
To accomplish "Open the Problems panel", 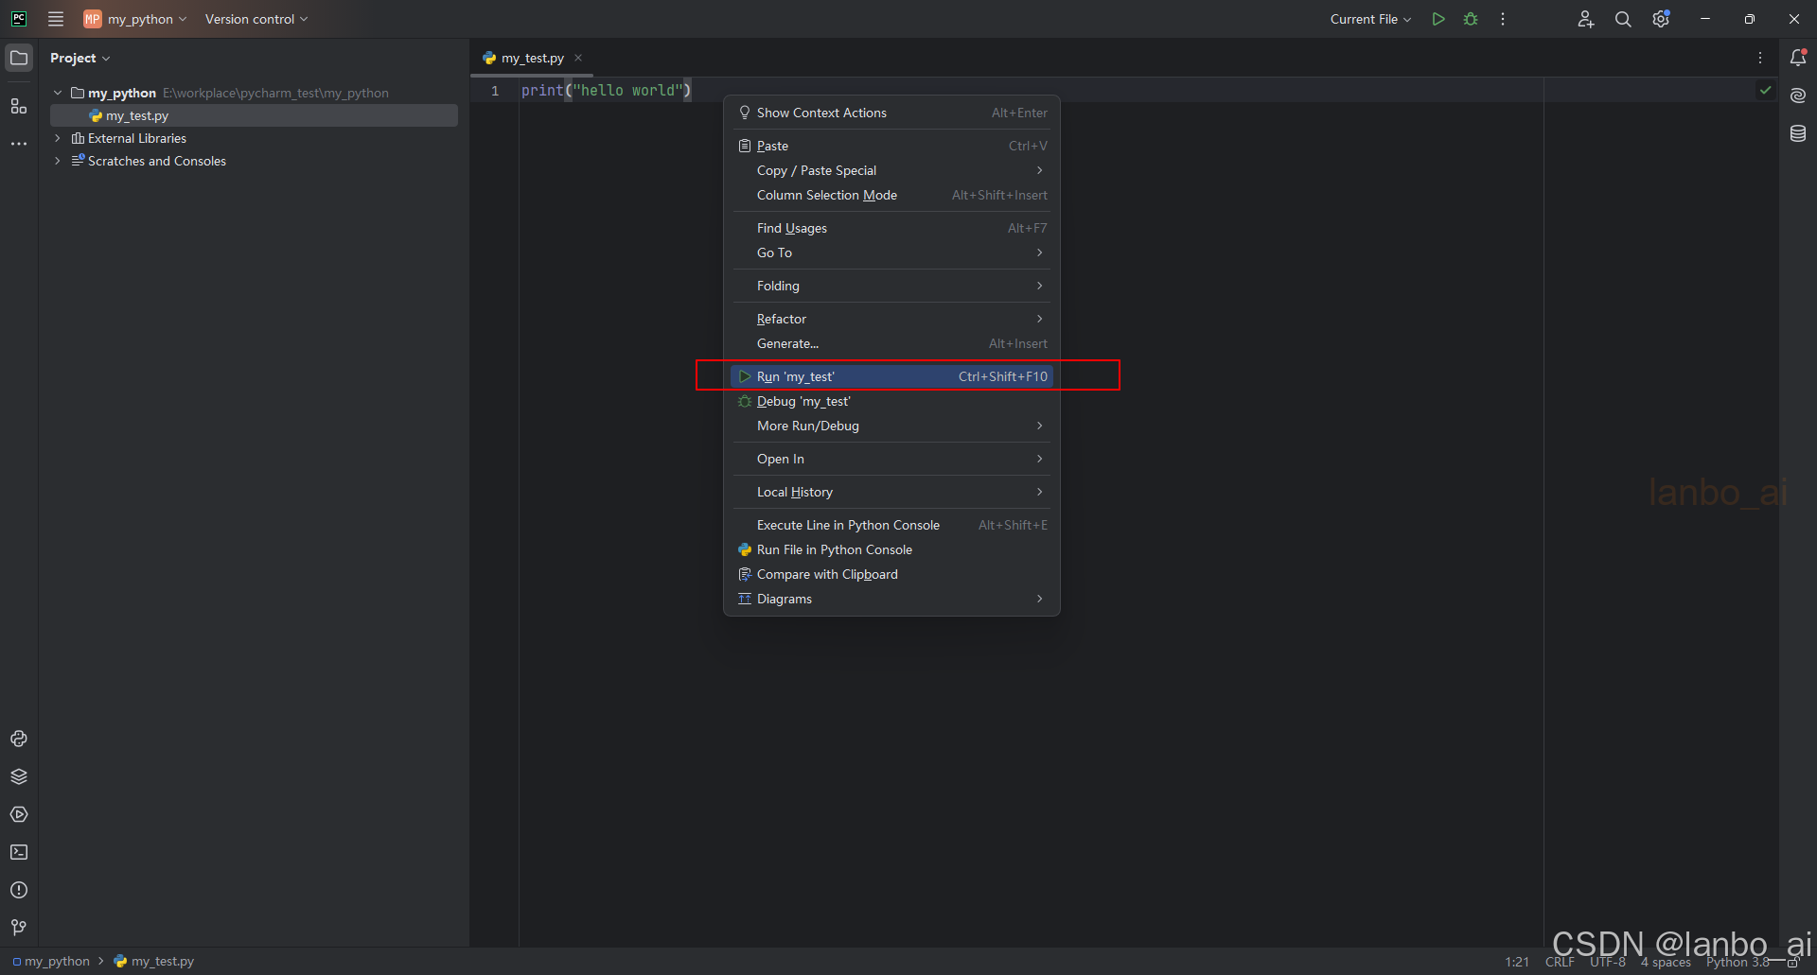I will pos(19,890).
